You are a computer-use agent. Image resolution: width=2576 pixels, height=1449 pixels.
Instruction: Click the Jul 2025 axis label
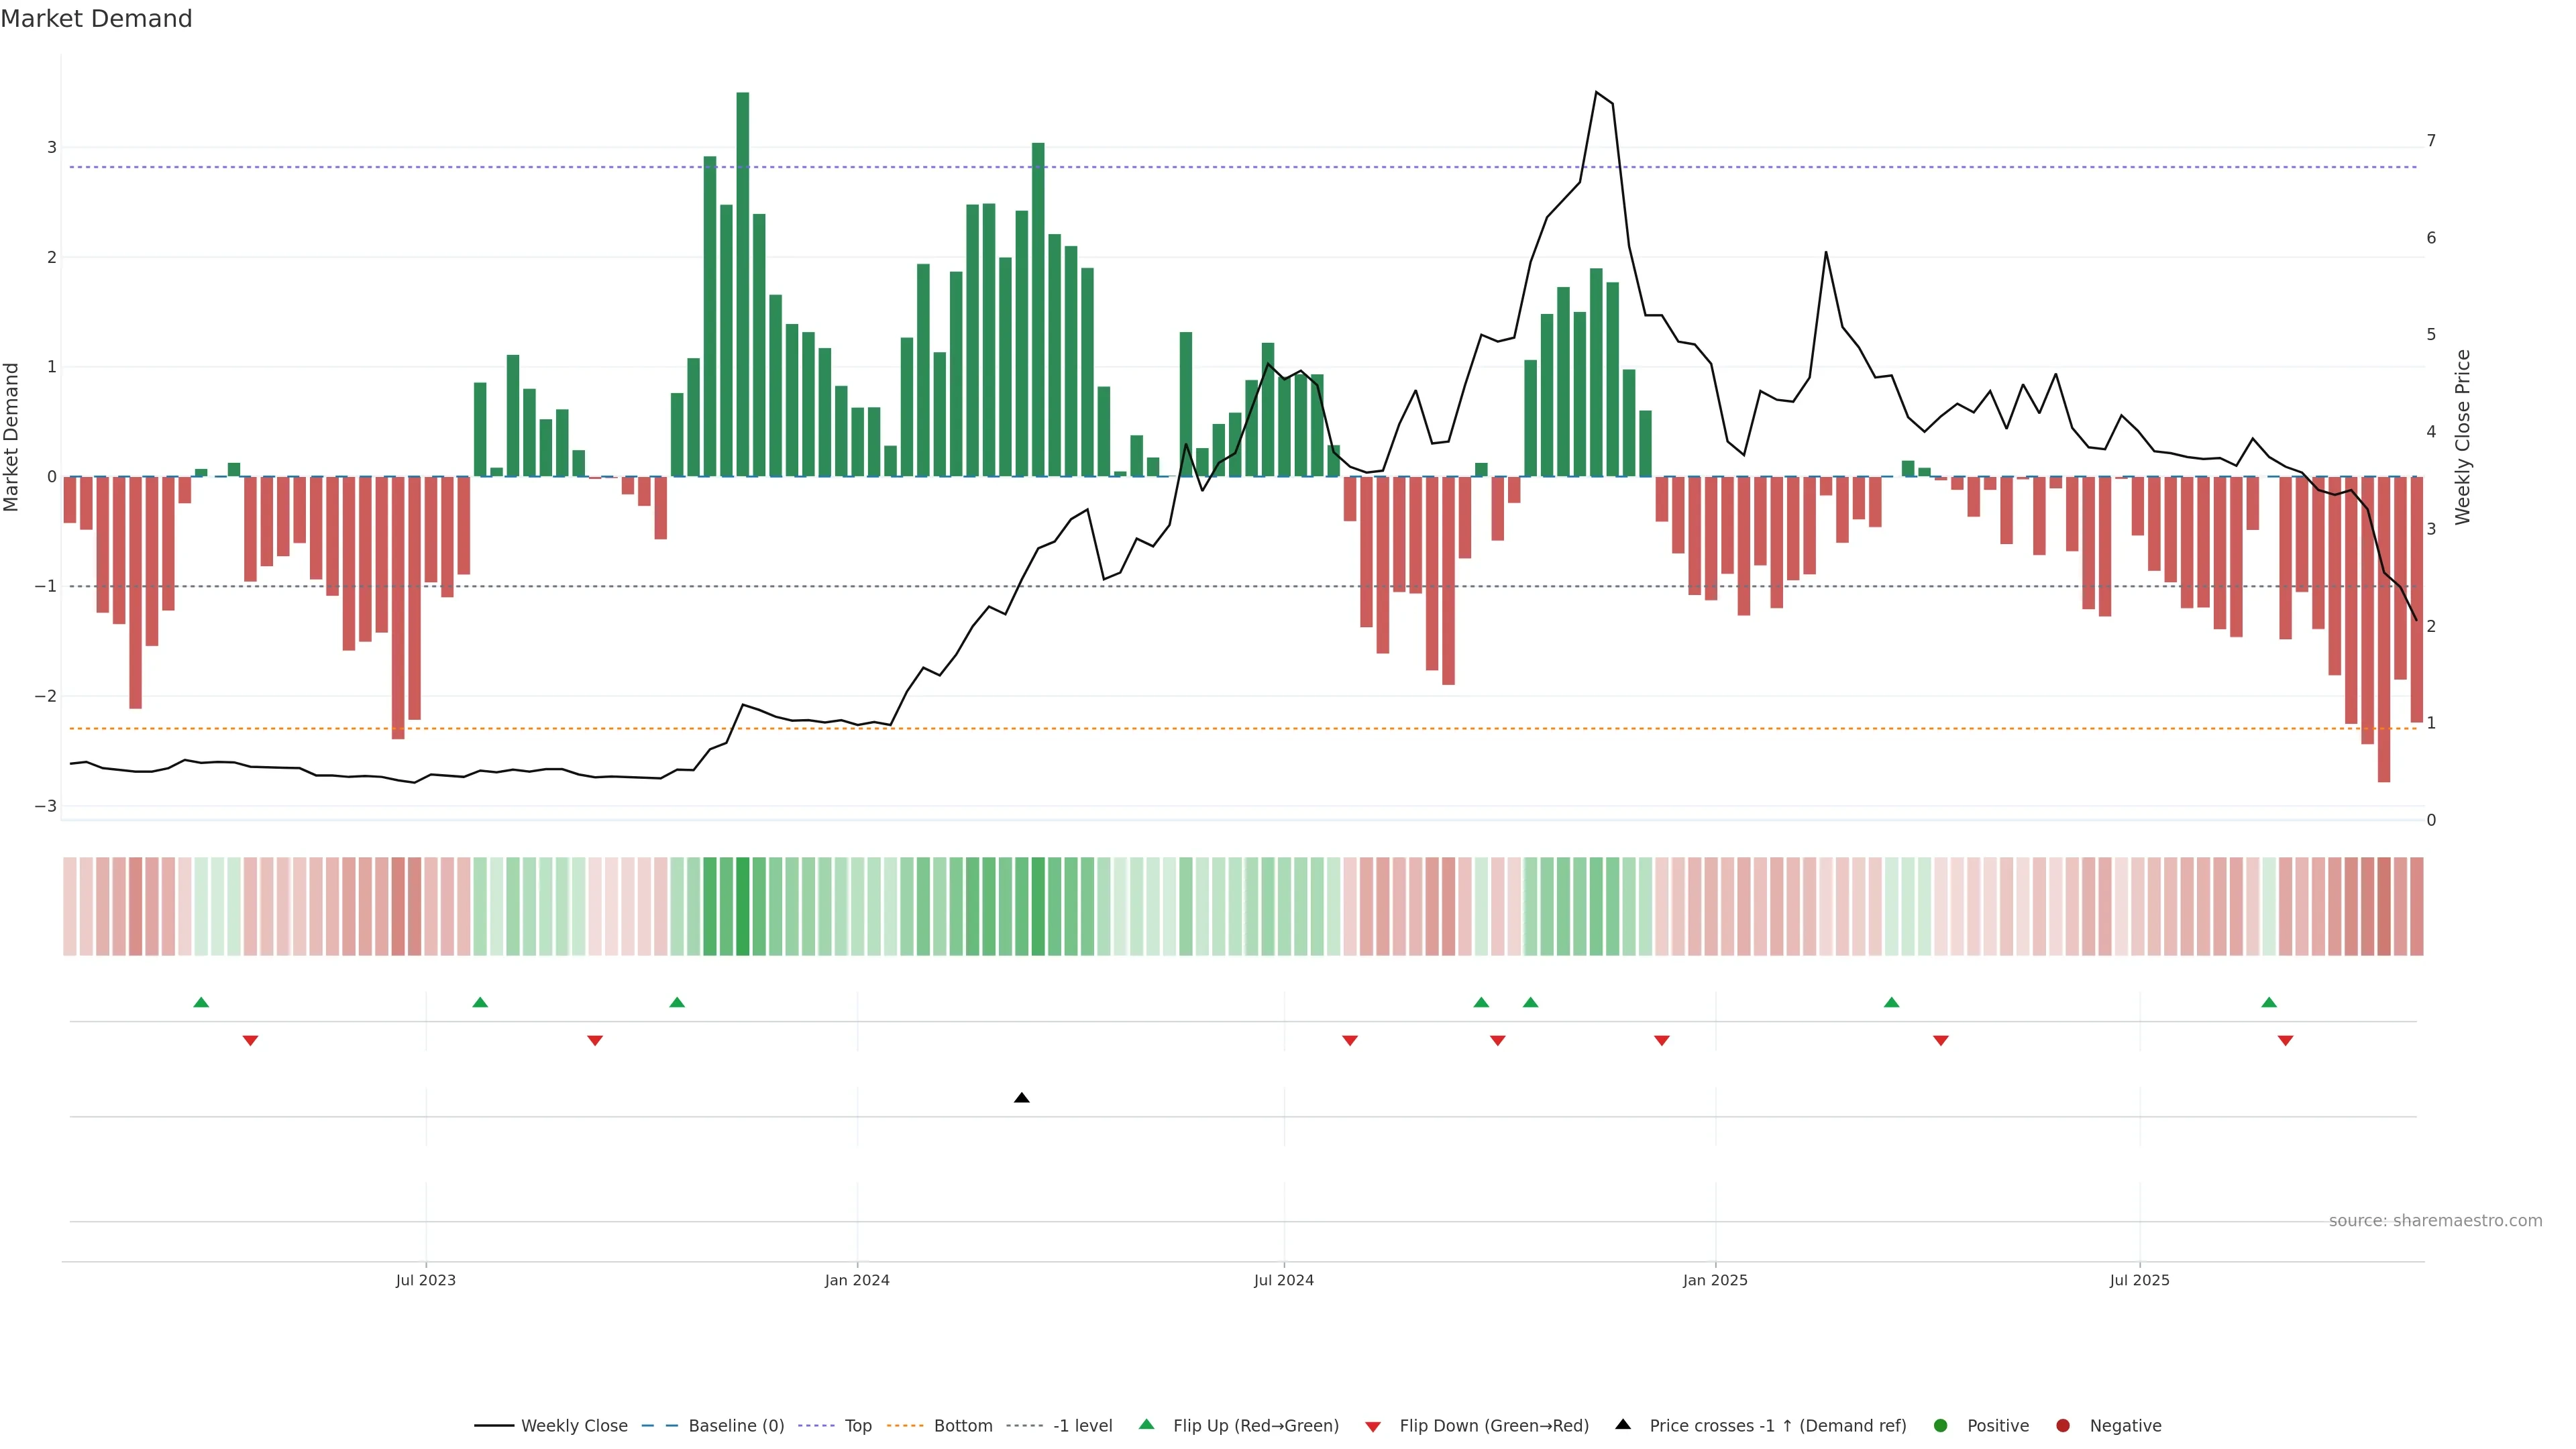tap(2139, 1280)
